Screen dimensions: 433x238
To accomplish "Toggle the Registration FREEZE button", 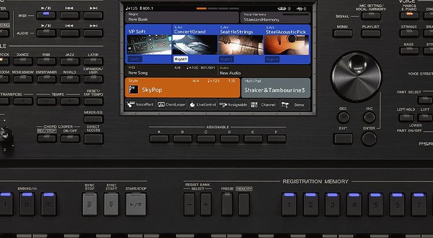I will coord(227,205).
